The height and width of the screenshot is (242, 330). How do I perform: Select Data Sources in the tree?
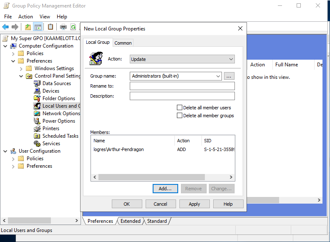(x=56, y=83)
